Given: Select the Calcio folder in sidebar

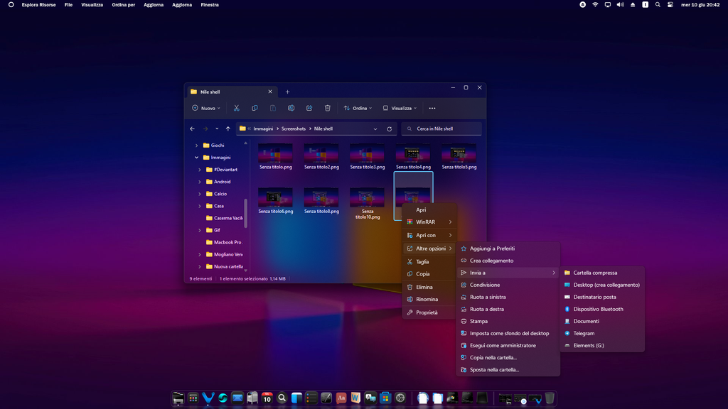Looking at the screenshot, I should coord(216,194).
